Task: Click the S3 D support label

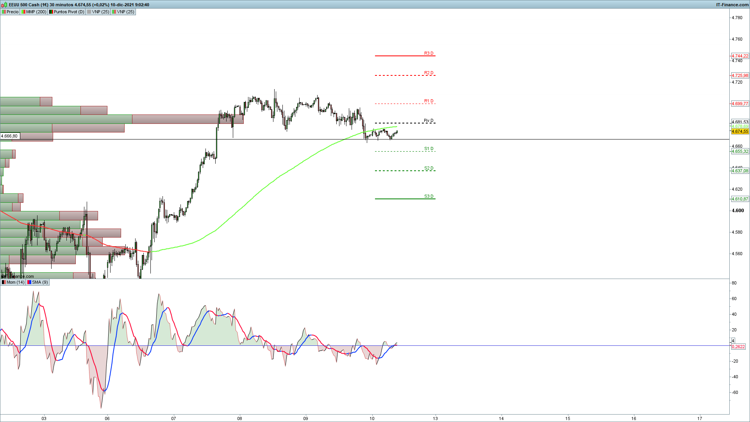Action: tap(429, 196)
